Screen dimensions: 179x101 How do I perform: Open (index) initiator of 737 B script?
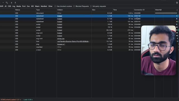pos(60,27)
